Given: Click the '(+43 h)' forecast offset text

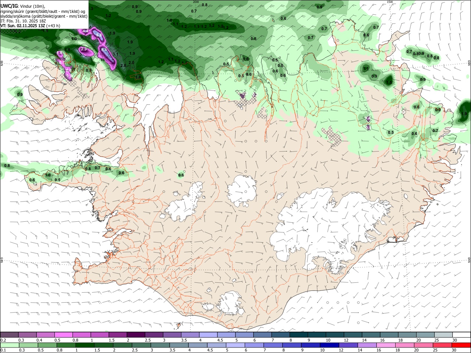Looking at the screenshot, I should pyautogui.click(x=53, y=26).
